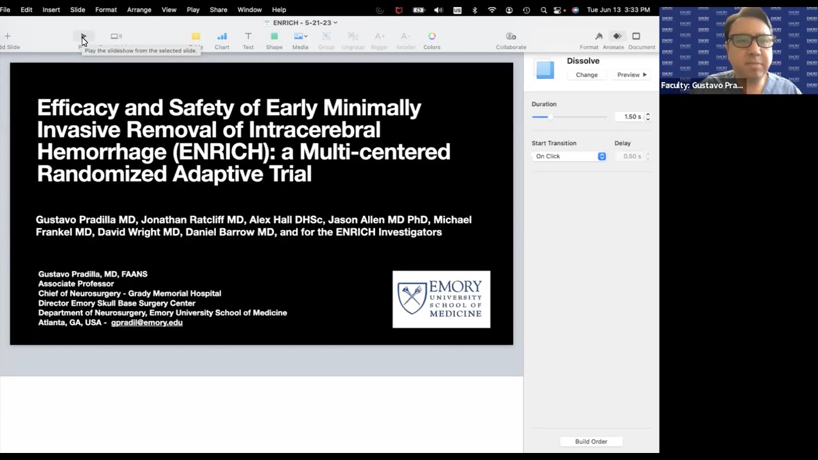Click the Duration value field showing 1.50 s

pyautogui.click(x=628, y=117)
